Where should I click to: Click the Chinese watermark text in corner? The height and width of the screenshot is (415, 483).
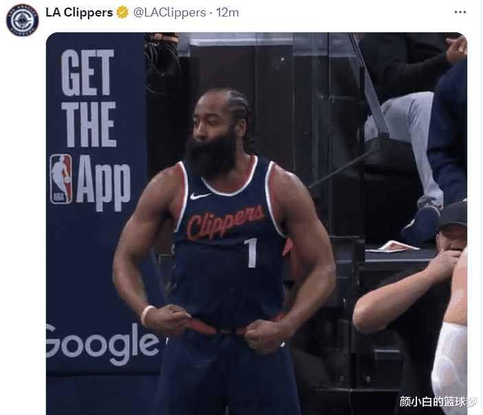[438, 402]
